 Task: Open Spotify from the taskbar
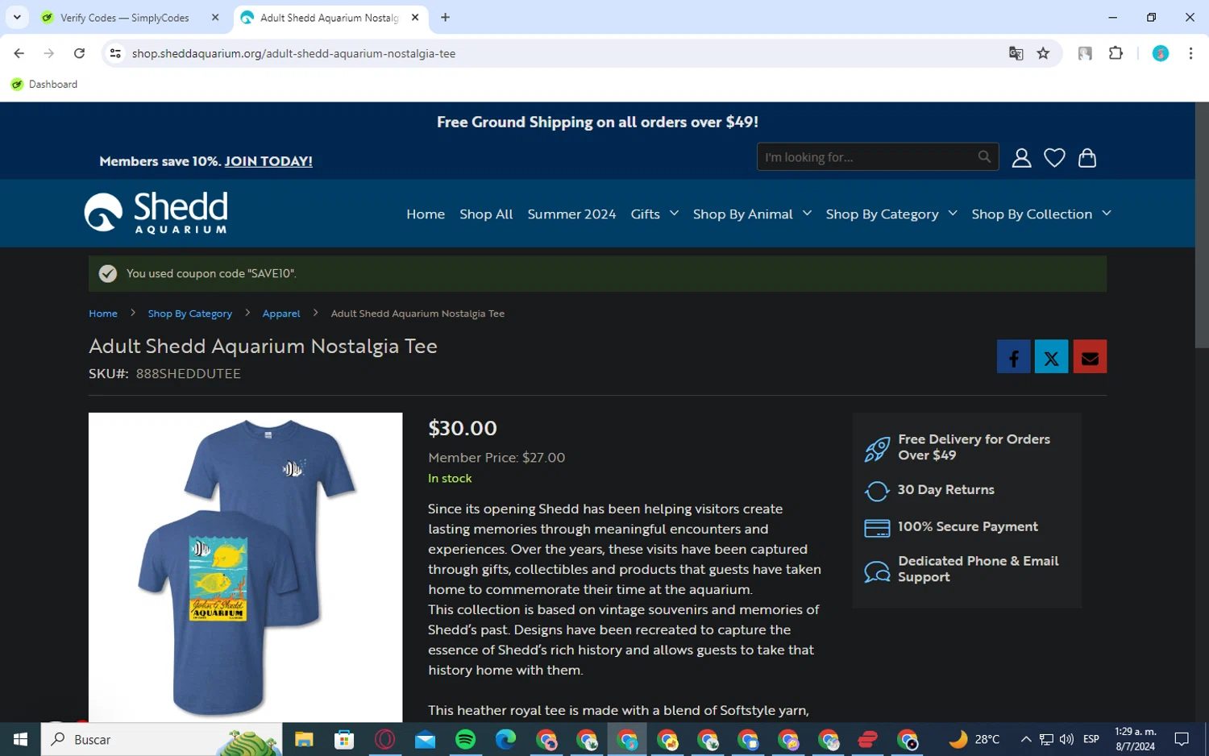pyautogui.click(x=465, y=739)
